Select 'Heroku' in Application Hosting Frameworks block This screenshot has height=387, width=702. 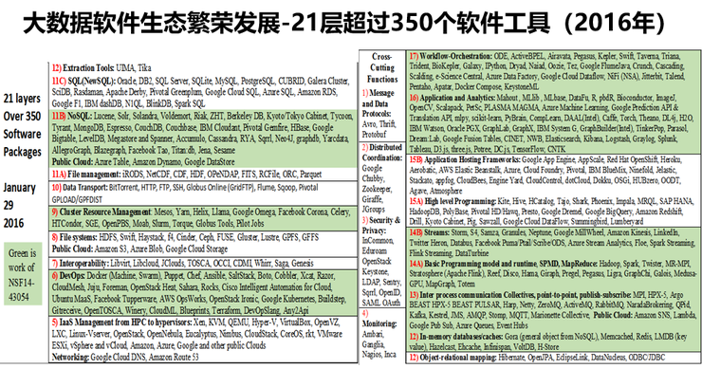671,159
